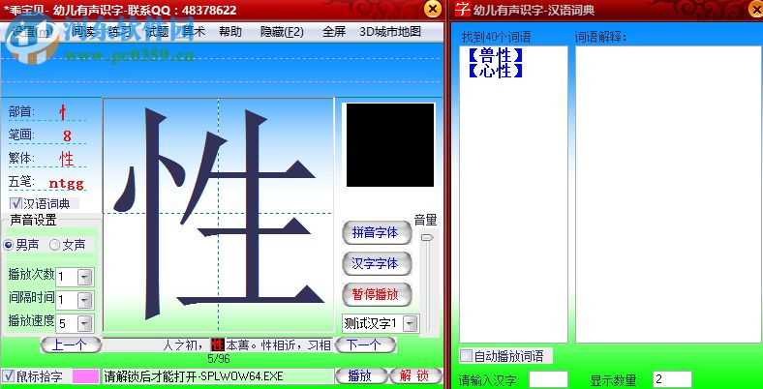763x389 pixels.
Task: Click the 字 icon in the dictionary title bar
Action: pyautogui.click(x=462, y=9)
